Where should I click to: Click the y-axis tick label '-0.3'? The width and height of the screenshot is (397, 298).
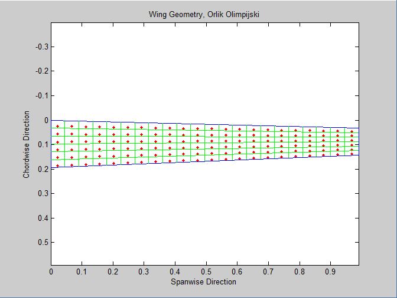[x=42, y=47]
